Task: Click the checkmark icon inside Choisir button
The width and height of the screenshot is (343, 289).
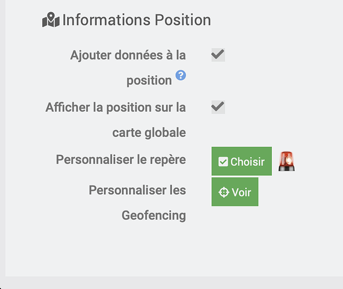Action: 223,162
